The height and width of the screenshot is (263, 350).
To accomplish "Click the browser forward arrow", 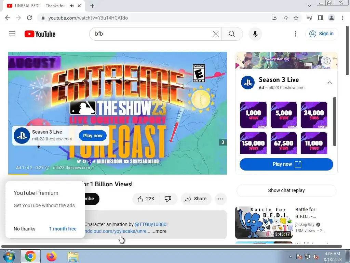I will coord(18,18).
